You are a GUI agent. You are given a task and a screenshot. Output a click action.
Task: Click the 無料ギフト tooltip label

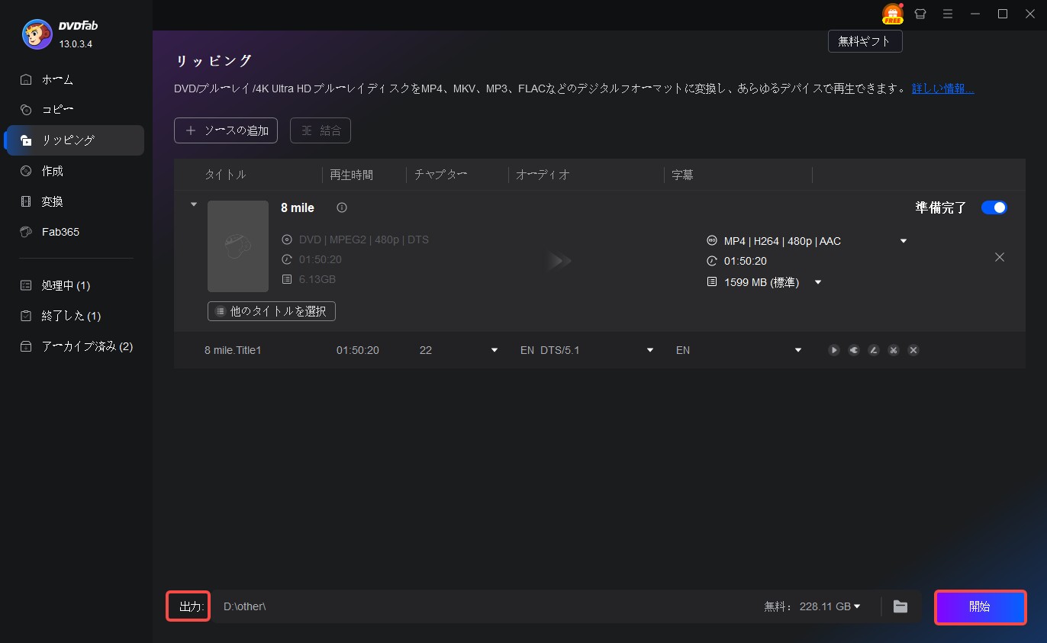pos(865,41)
